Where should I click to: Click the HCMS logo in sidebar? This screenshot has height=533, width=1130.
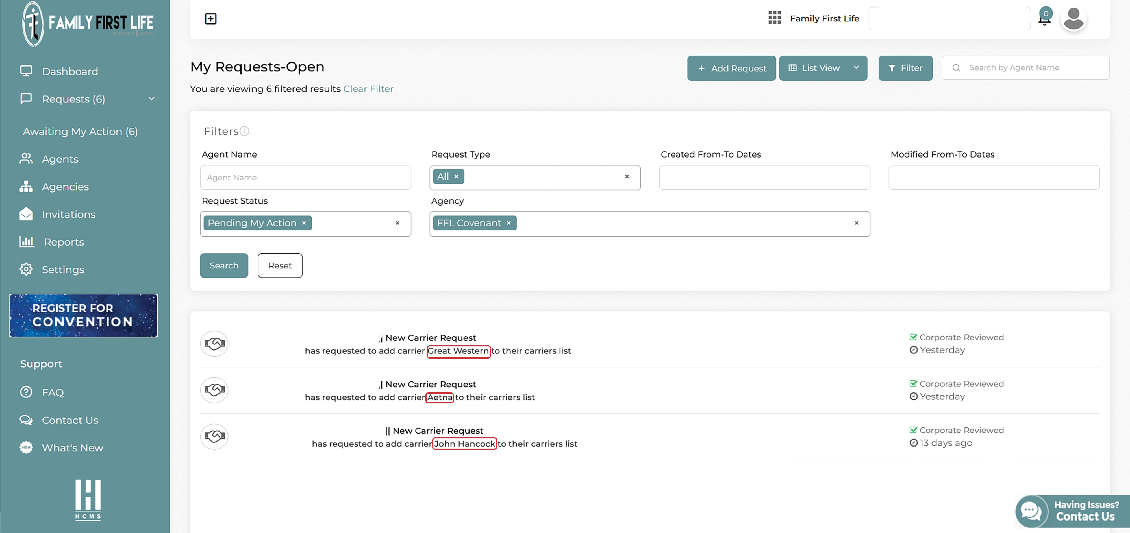88,500
